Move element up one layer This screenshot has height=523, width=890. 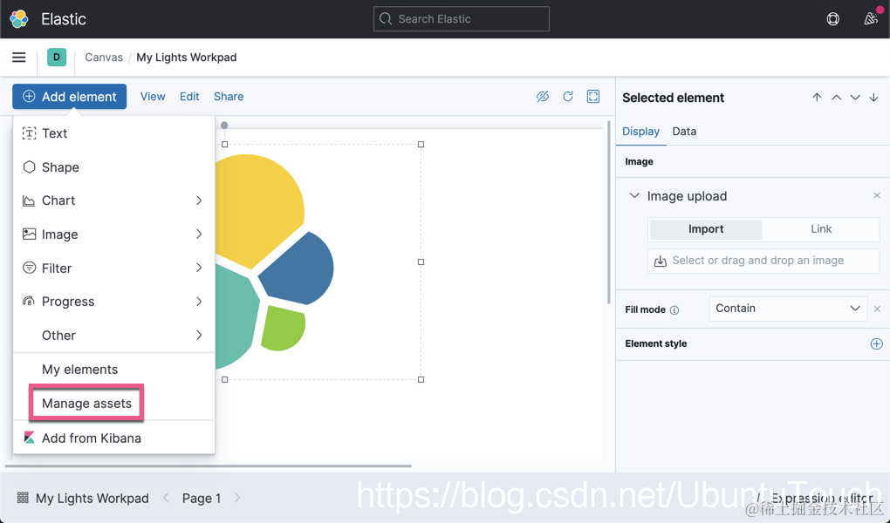pyautogui.click(x=836, y=98)
